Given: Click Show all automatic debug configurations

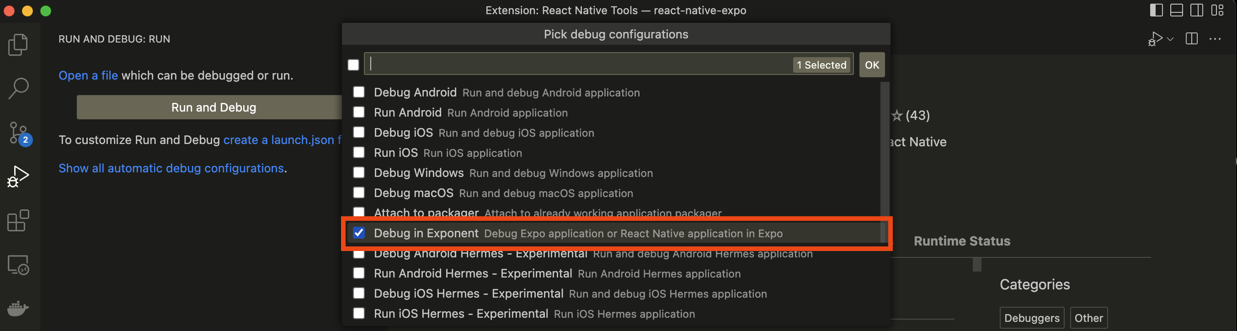Looking at the screenshot, I should click(171, 168).
